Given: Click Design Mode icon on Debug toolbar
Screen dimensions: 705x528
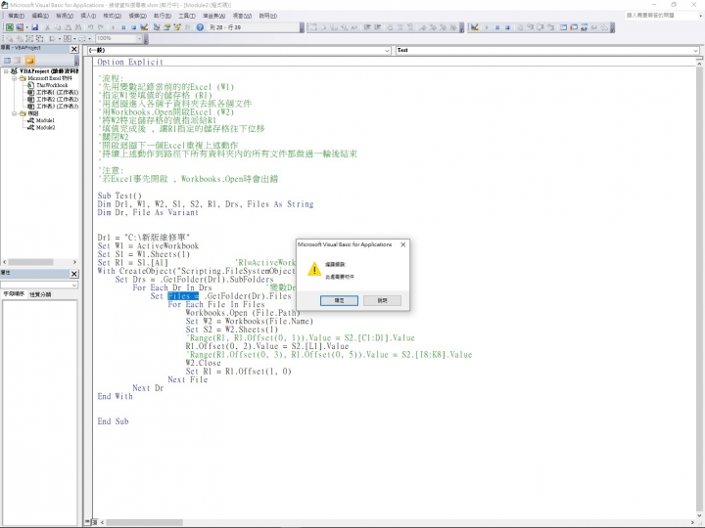Looking at the screenshot, I should click(x=474, y=27).
